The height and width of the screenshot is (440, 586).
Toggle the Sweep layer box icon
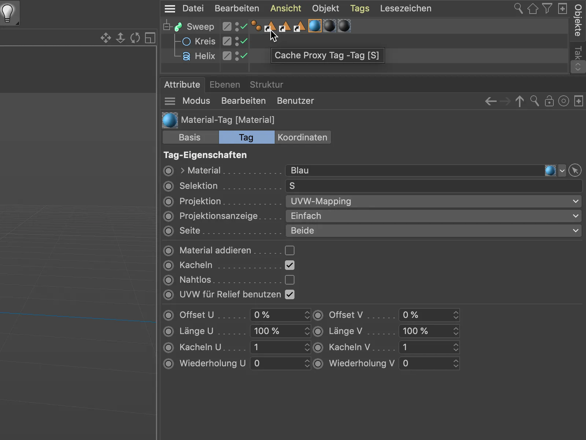pos(227,26)
